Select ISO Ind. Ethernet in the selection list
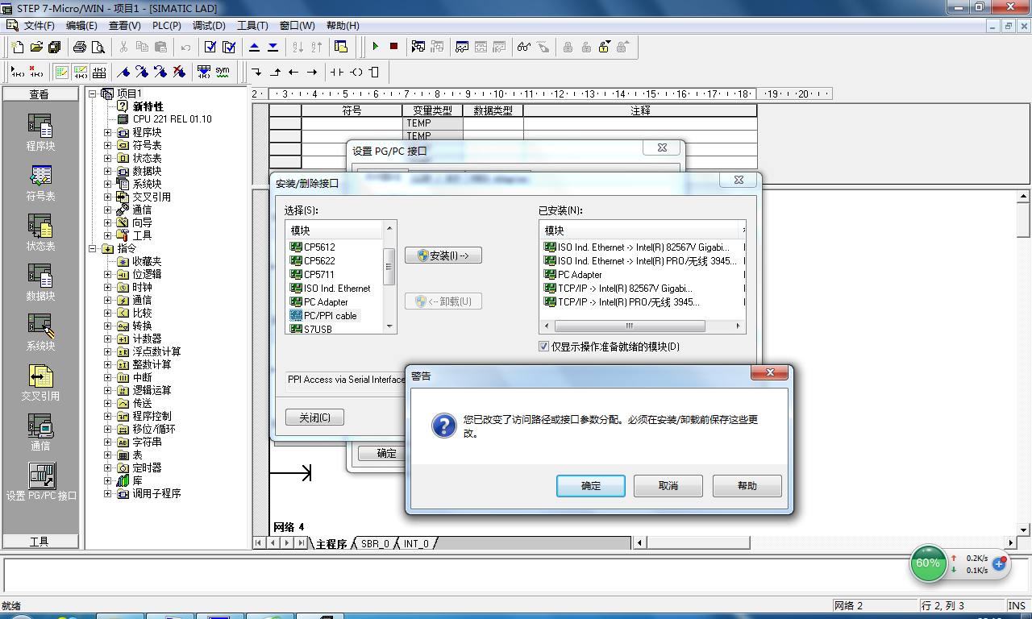 point(337,288)
